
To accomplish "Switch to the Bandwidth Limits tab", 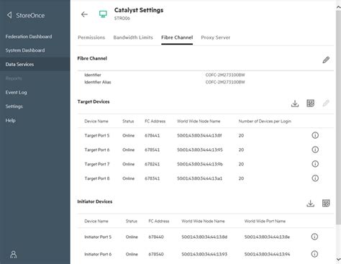I will [133, 37].
